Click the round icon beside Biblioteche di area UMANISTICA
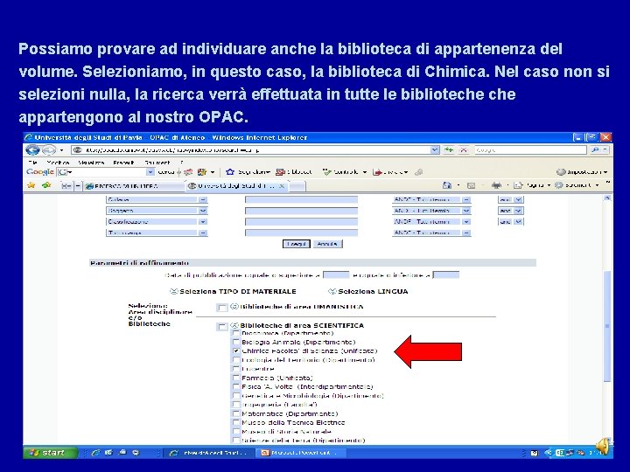The image size is (630, 472). [x=234, y=307]
